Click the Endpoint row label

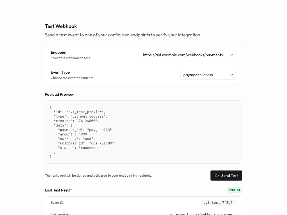tap(59, 52)
